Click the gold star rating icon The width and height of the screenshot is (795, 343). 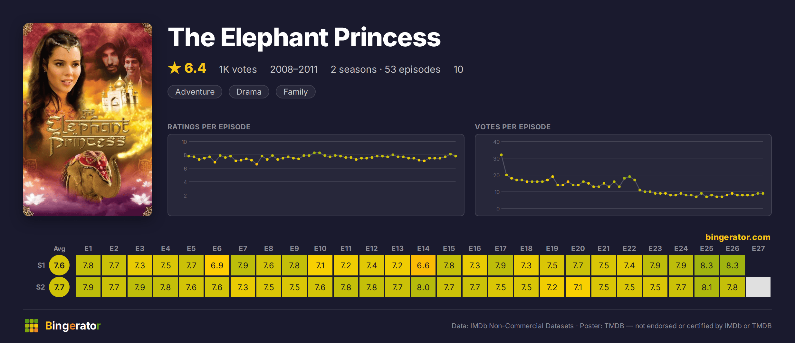pos(175,68)
